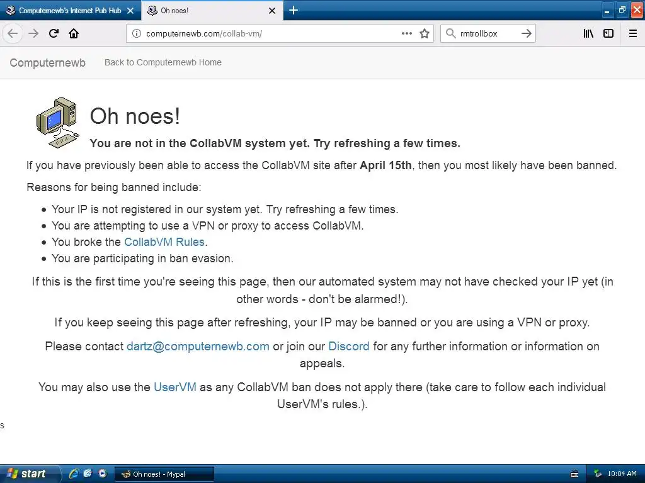Go back to the previous page
Image resolution: width=645 pixels, height=483 pixels.
click(13, 33)
